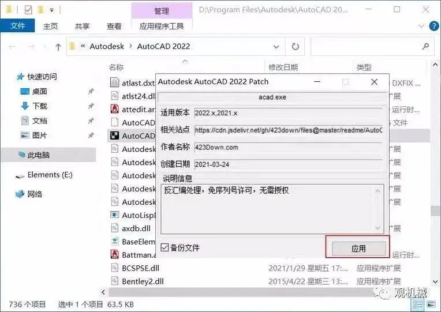
Task: Select the atlst24.dll file icon
Action: coord(114,96)
